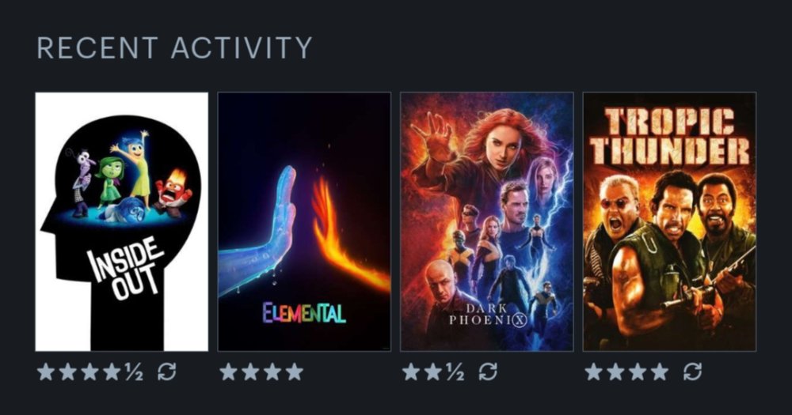Click the Dark Phoenix title text on poster

click(488, 315)
